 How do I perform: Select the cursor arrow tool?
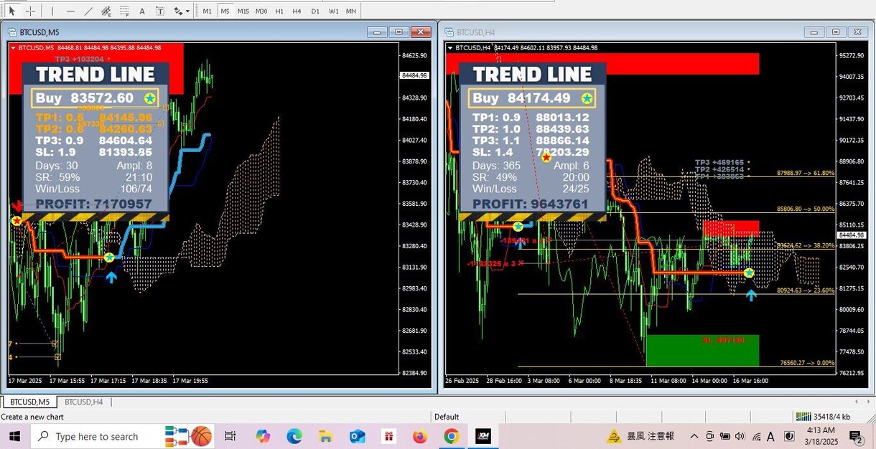[11, 11]
